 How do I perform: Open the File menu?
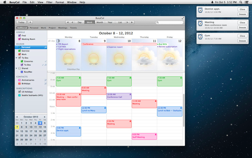(x=25, y=2)
